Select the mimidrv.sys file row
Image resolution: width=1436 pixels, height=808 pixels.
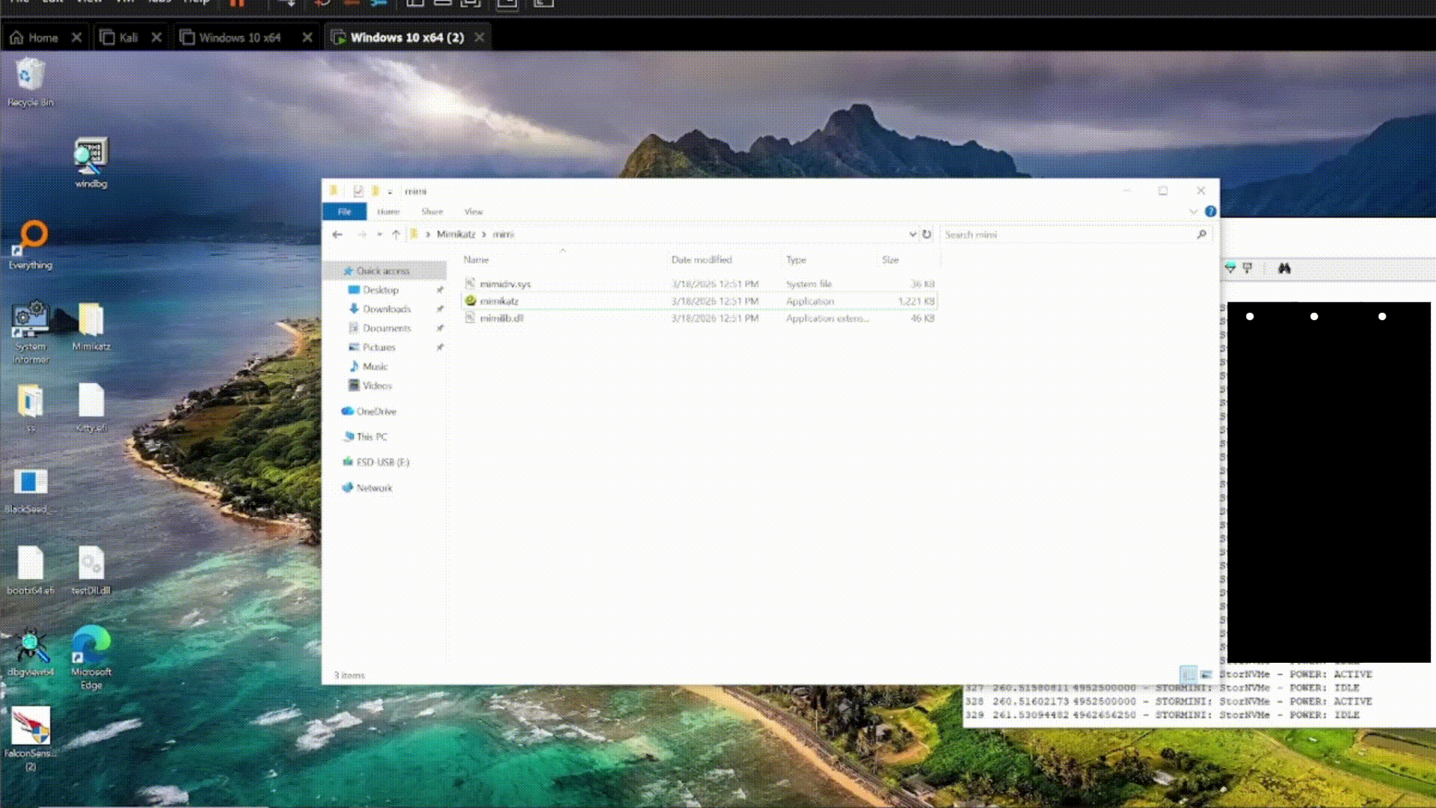coord(699,284)
